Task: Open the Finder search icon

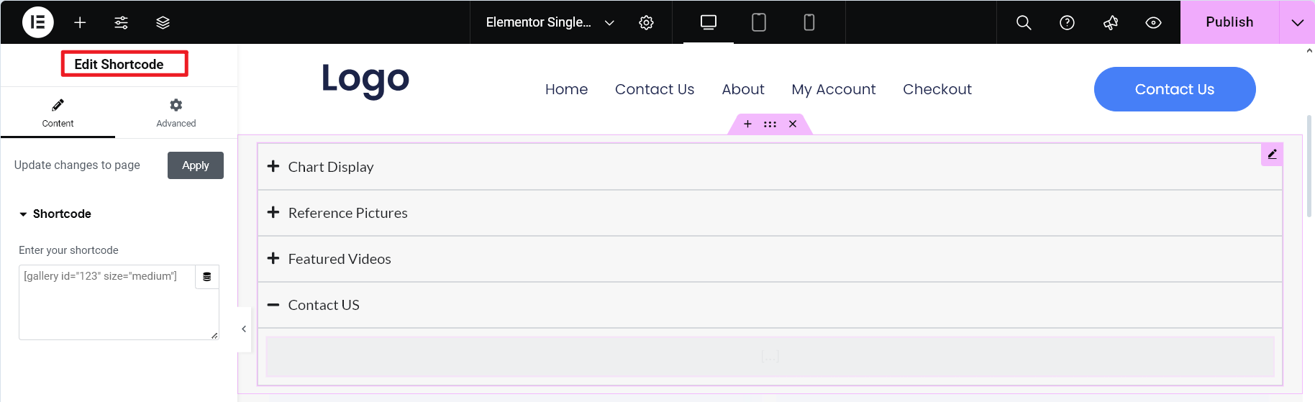Action: (x=1024, y=22)
